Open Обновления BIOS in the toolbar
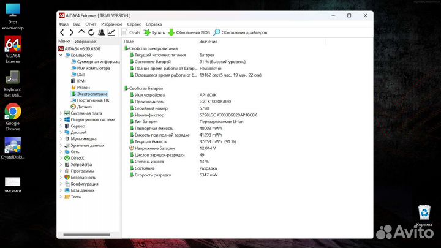The width and height of the screenshot is (441, 248). pos(189,32)
